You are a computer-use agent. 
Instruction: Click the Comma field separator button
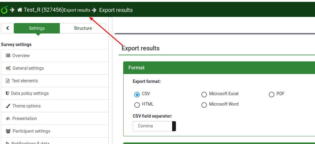click(x=152, y=126)
